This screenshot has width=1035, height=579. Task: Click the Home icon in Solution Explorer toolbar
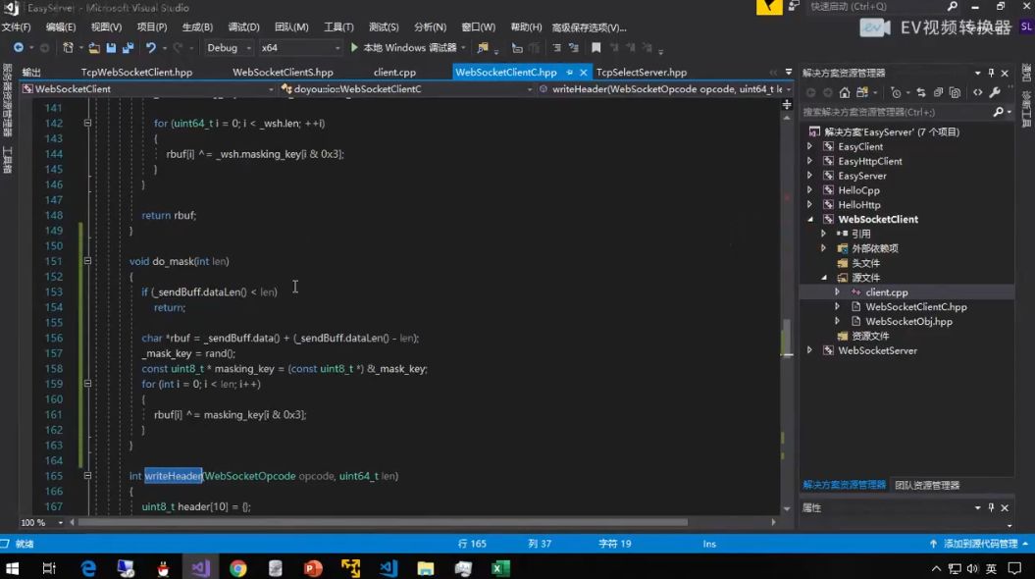point(844,93)
